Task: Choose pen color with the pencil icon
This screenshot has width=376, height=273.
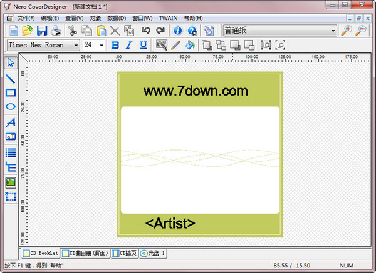Action: click(x=175, y=45)
